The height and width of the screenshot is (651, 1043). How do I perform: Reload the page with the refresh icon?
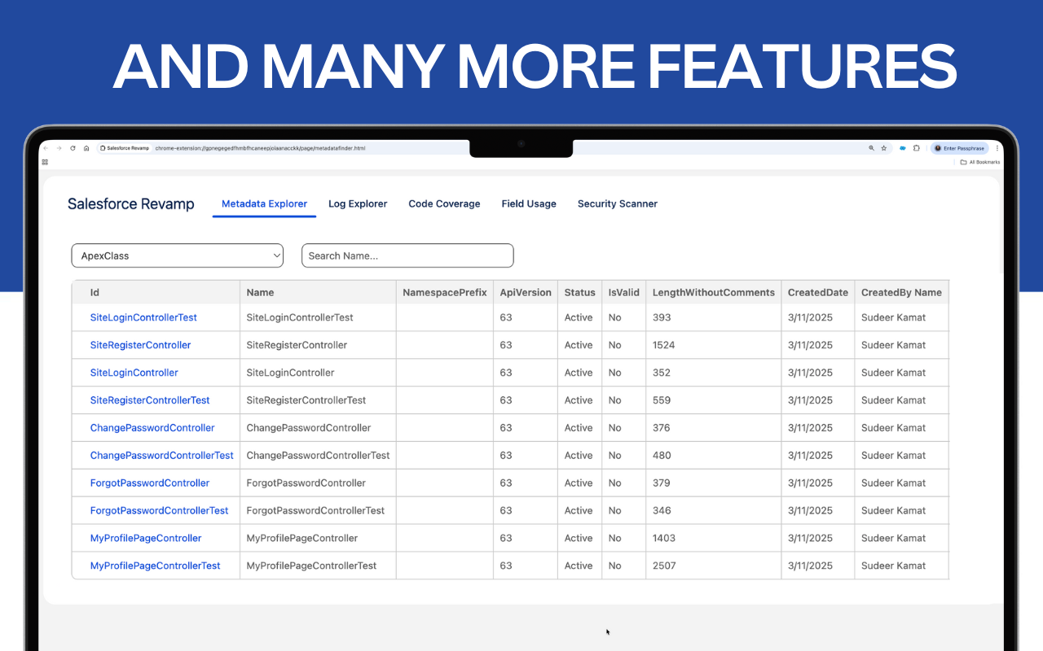73,148
